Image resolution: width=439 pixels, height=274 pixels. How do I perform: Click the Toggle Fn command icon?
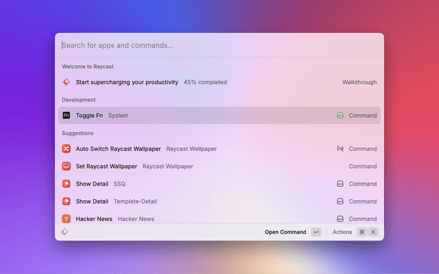[67, 116]
